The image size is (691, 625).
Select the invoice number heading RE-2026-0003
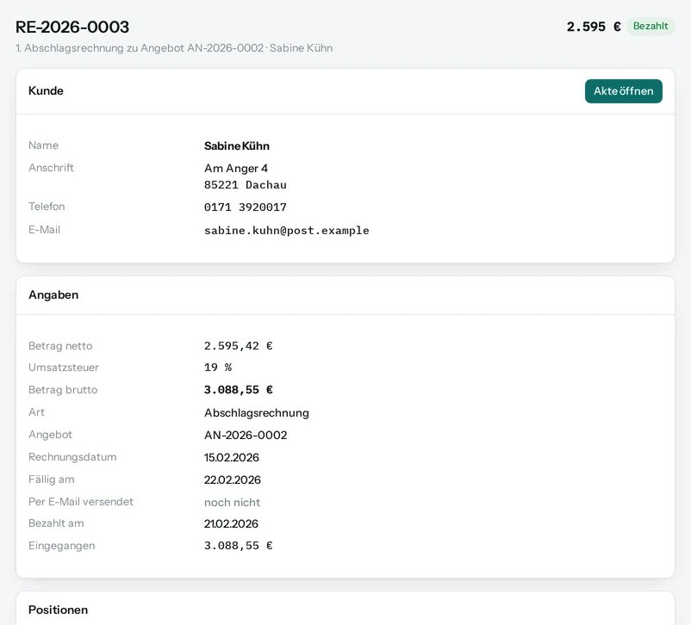72,27
